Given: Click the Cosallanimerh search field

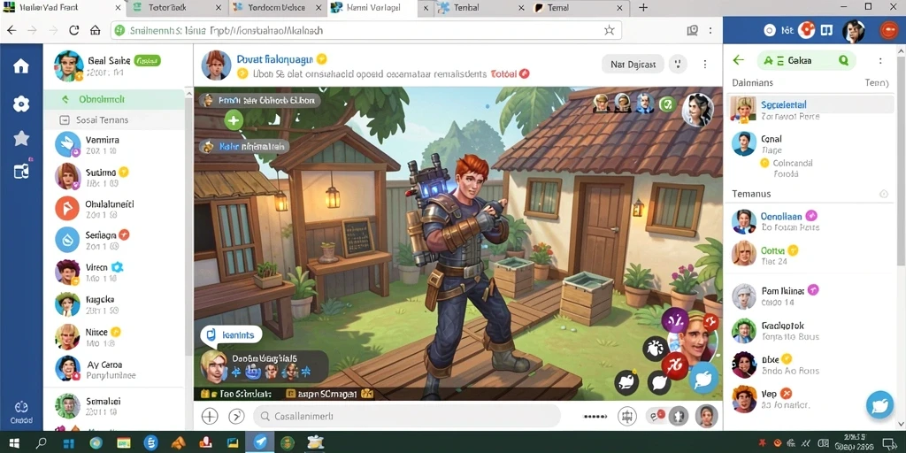Looking at the screenshot, I should point(407,416).
